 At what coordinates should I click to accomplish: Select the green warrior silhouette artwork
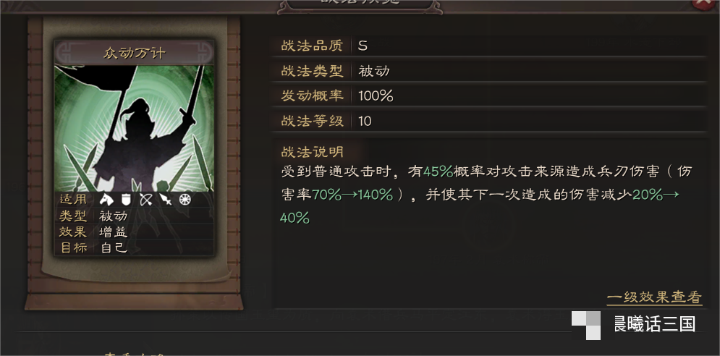click(x=135, y=128)
